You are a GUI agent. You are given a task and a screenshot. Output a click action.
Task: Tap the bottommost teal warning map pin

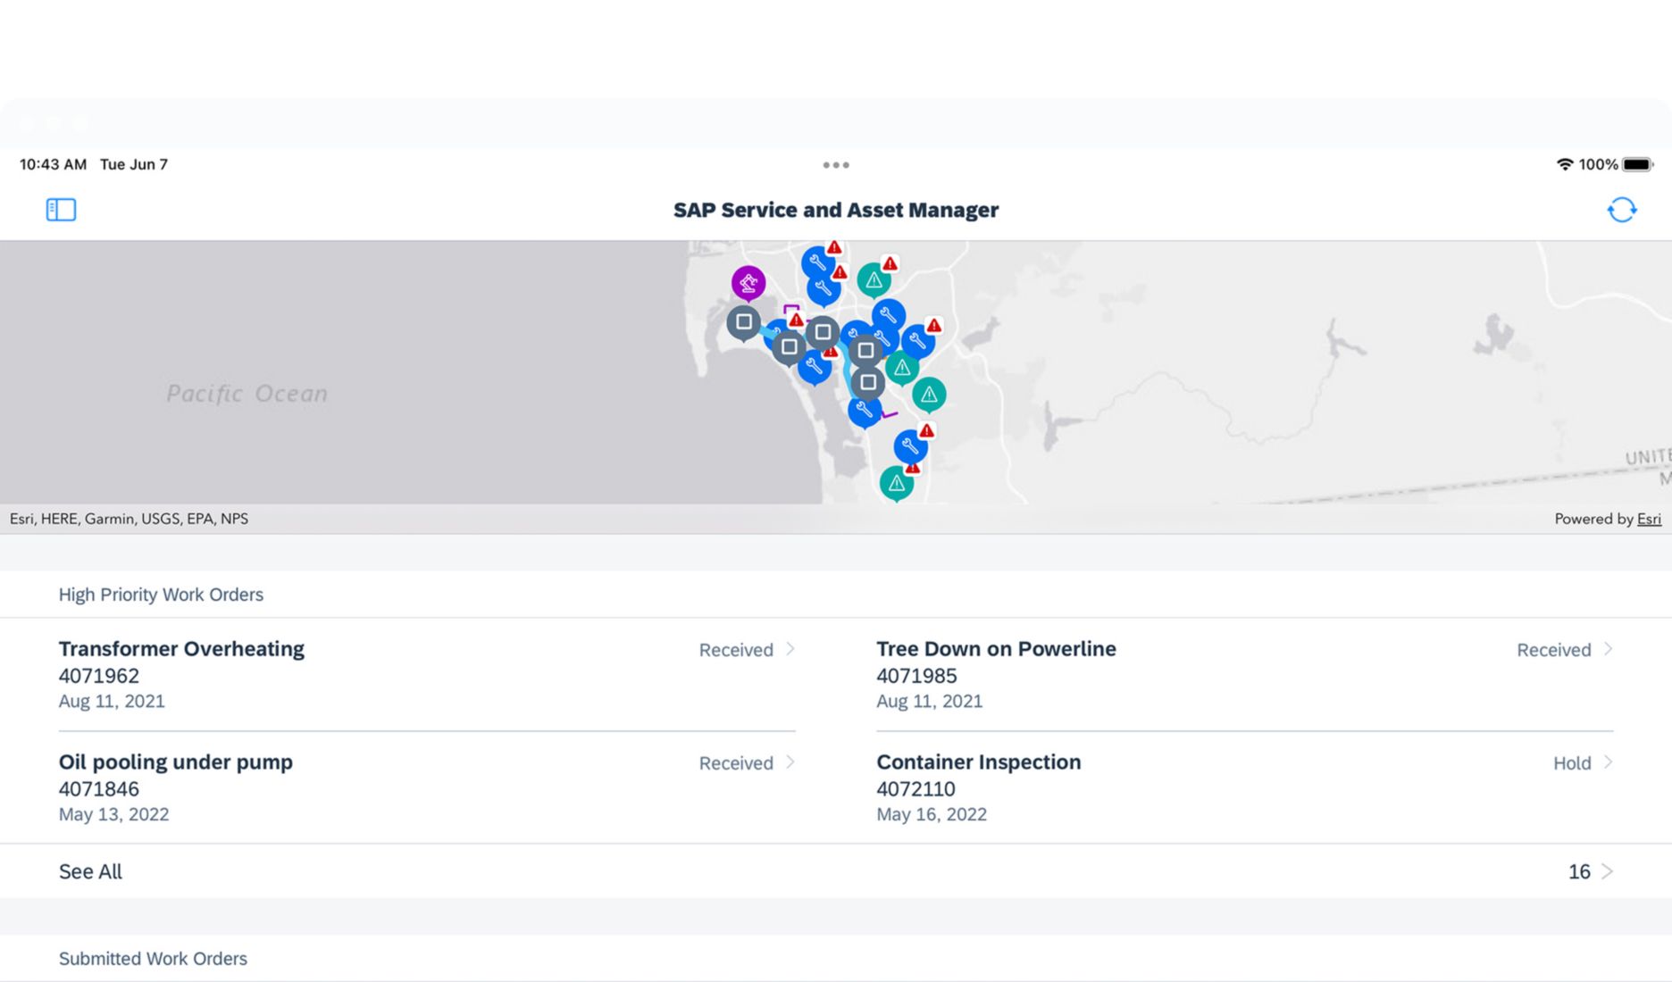tap(896, 483)
